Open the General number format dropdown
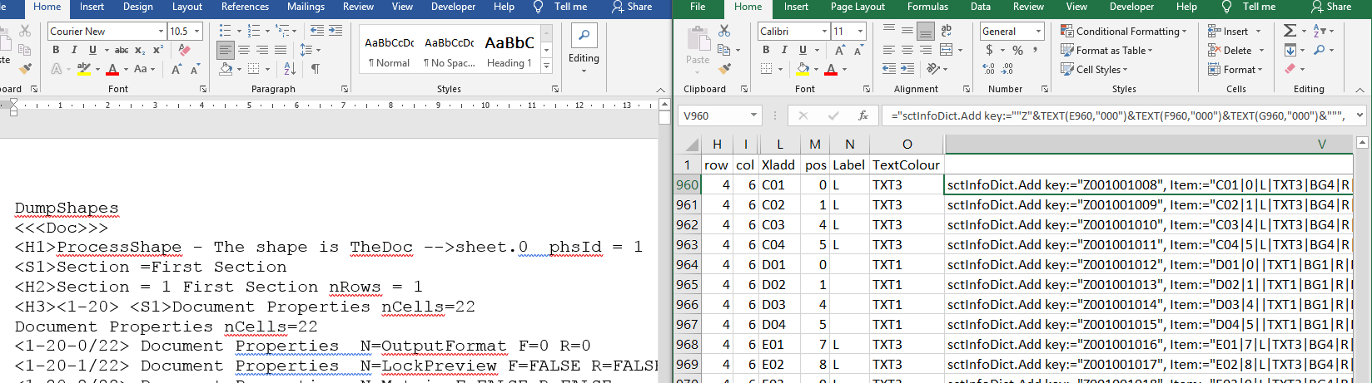This screenshot has width=1372, height=383. click(x=1038, y=32)
